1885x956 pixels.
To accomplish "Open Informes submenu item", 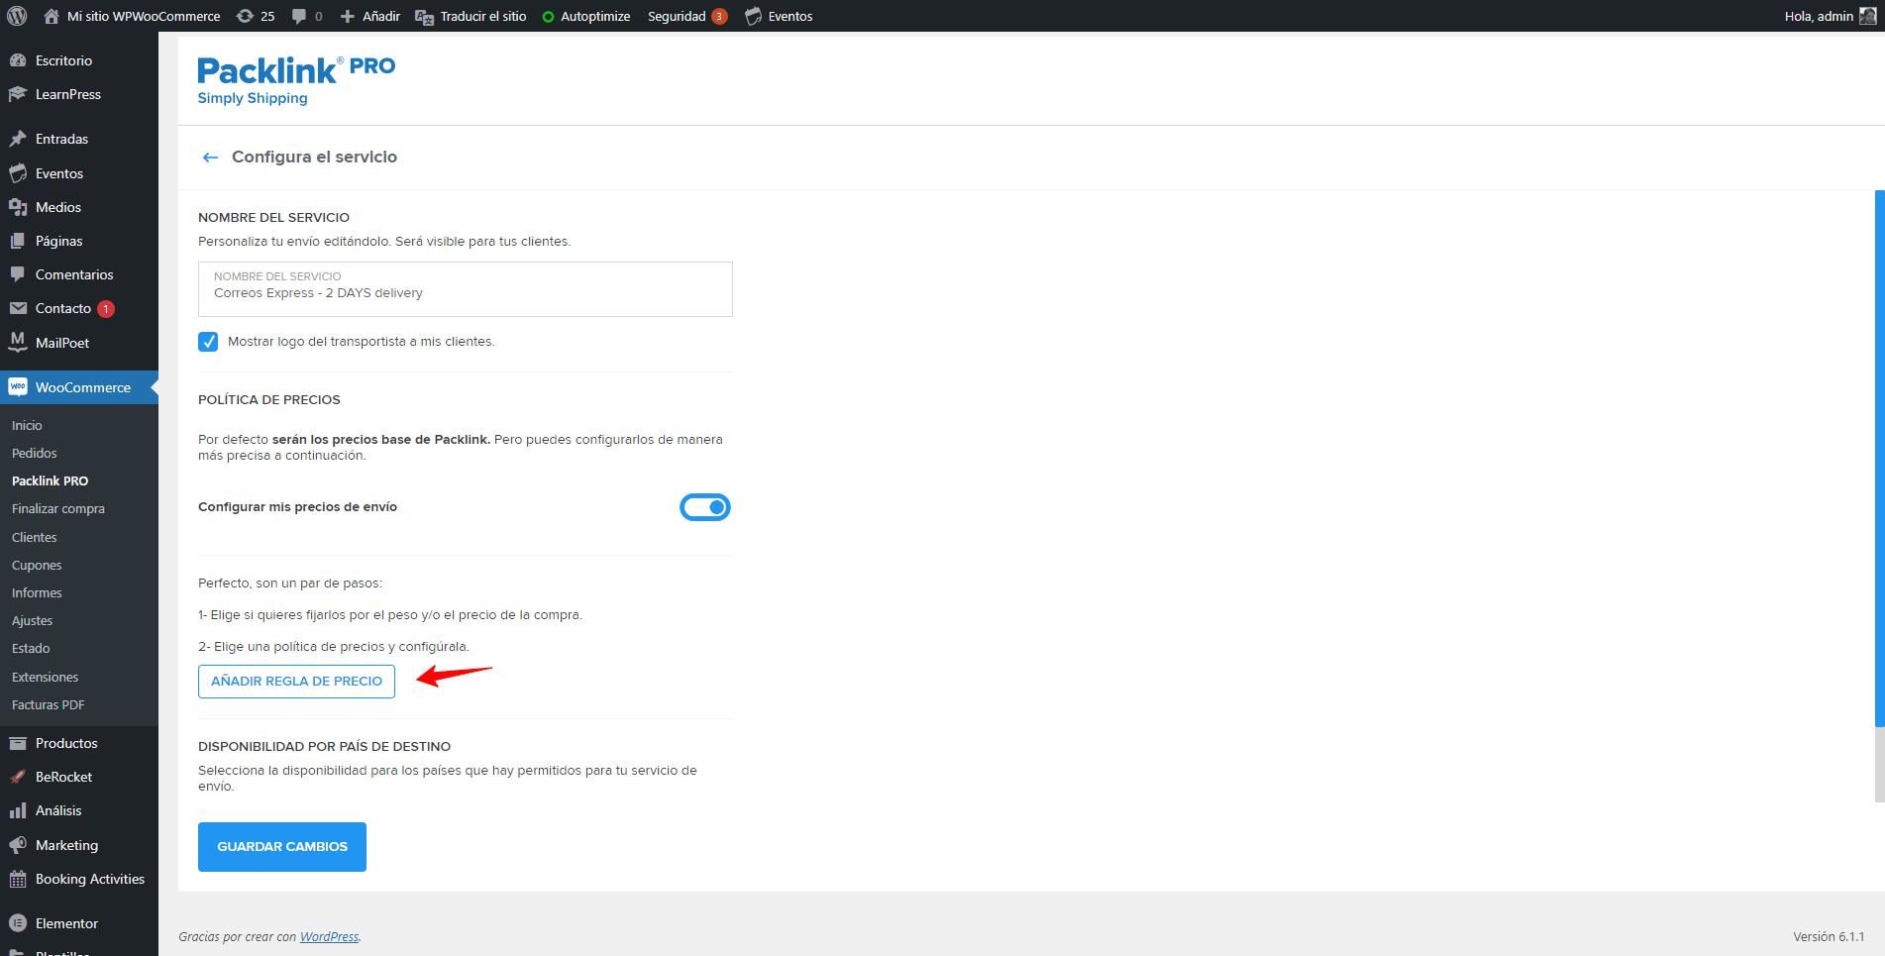I will [37, 592].
